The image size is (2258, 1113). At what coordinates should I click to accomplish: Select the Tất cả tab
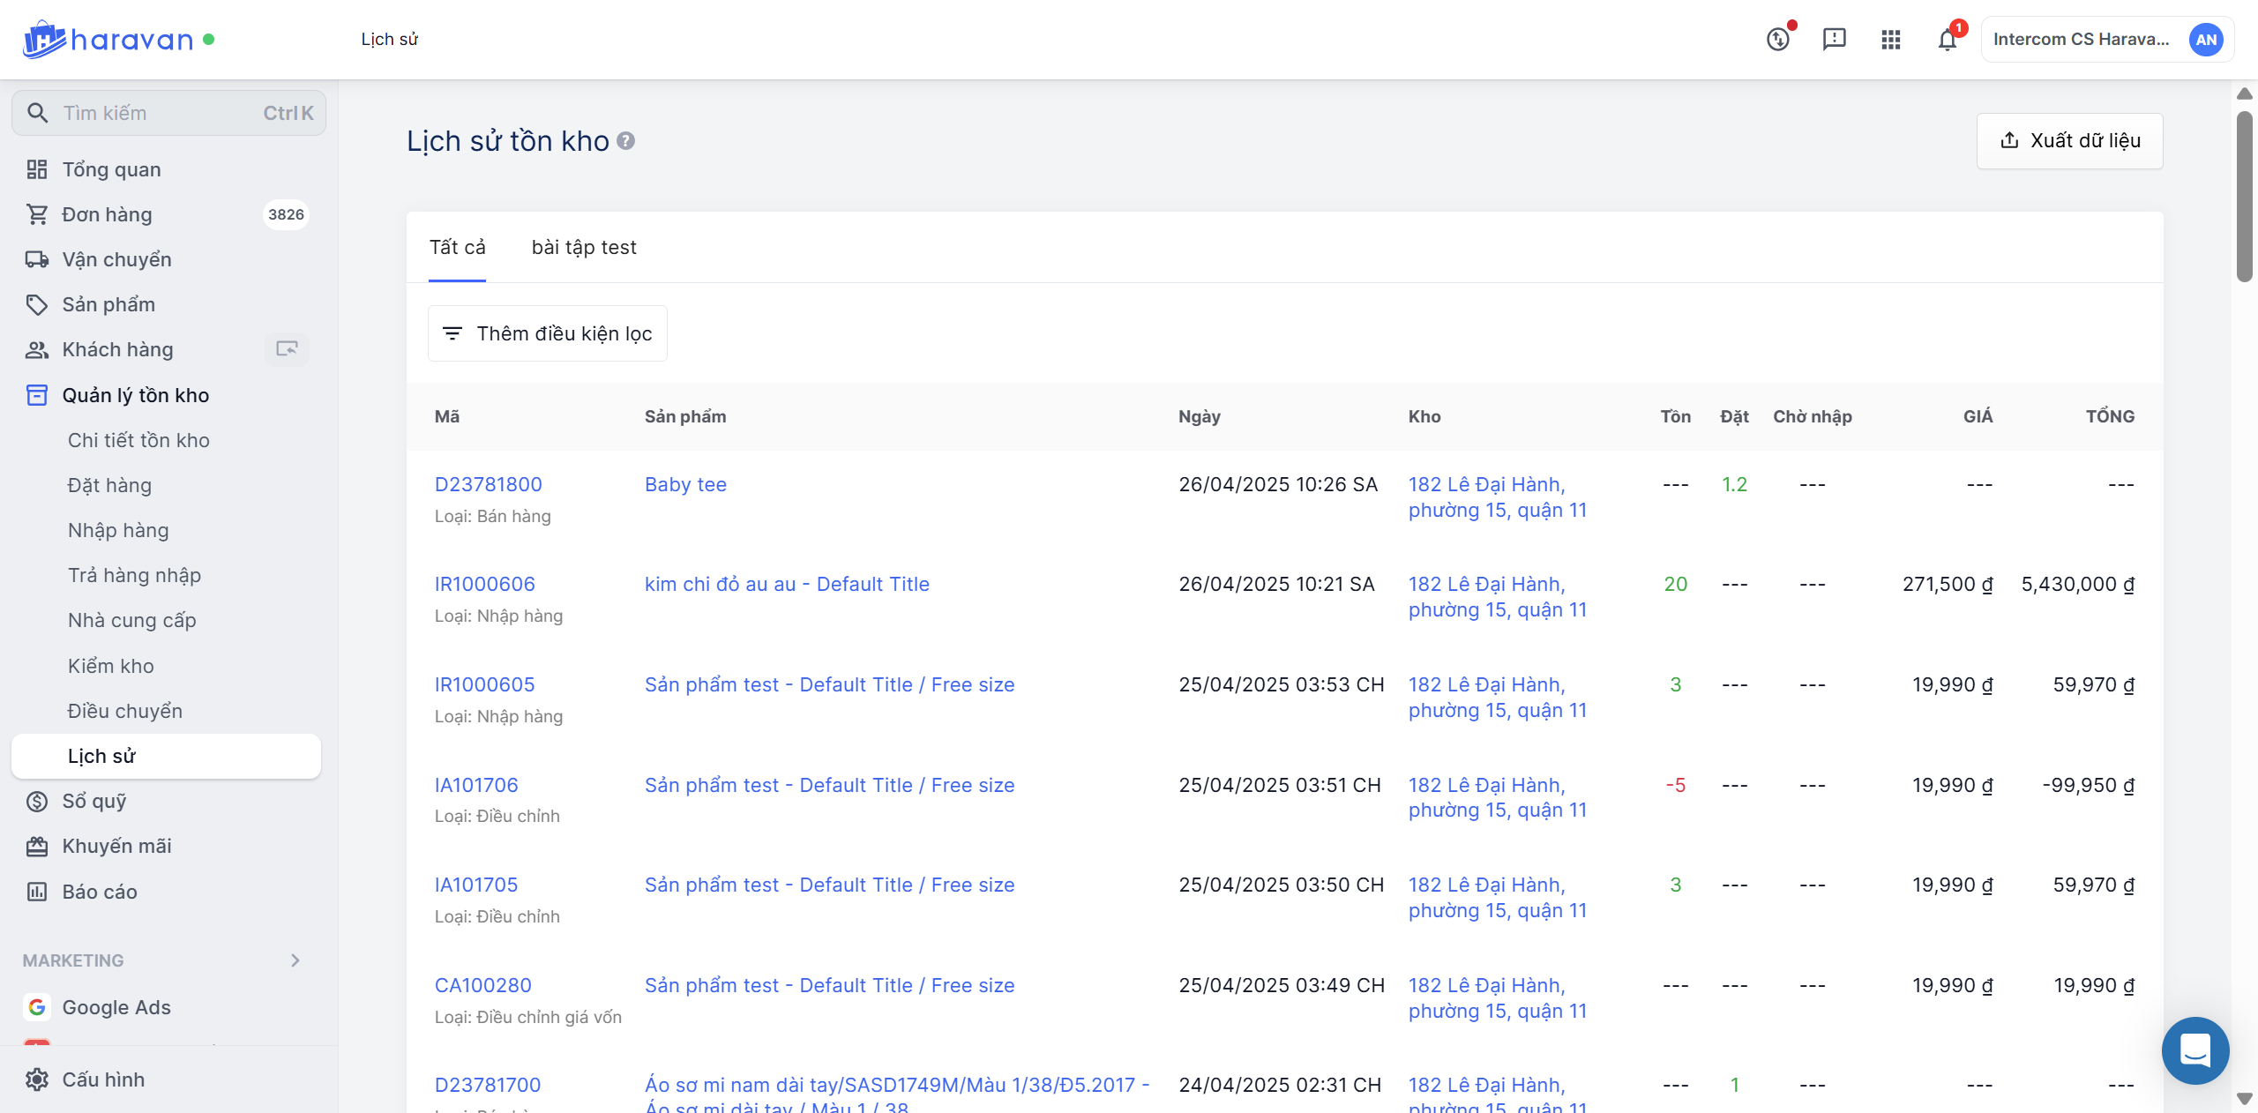tap(457, 248)
